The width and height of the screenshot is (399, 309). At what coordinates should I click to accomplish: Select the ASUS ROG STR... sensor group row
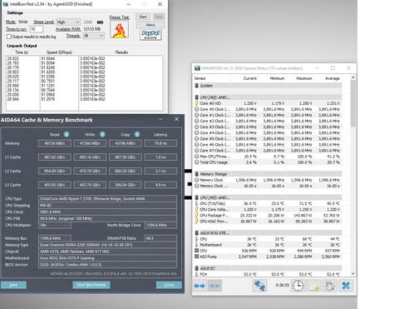tap(268, 233)
